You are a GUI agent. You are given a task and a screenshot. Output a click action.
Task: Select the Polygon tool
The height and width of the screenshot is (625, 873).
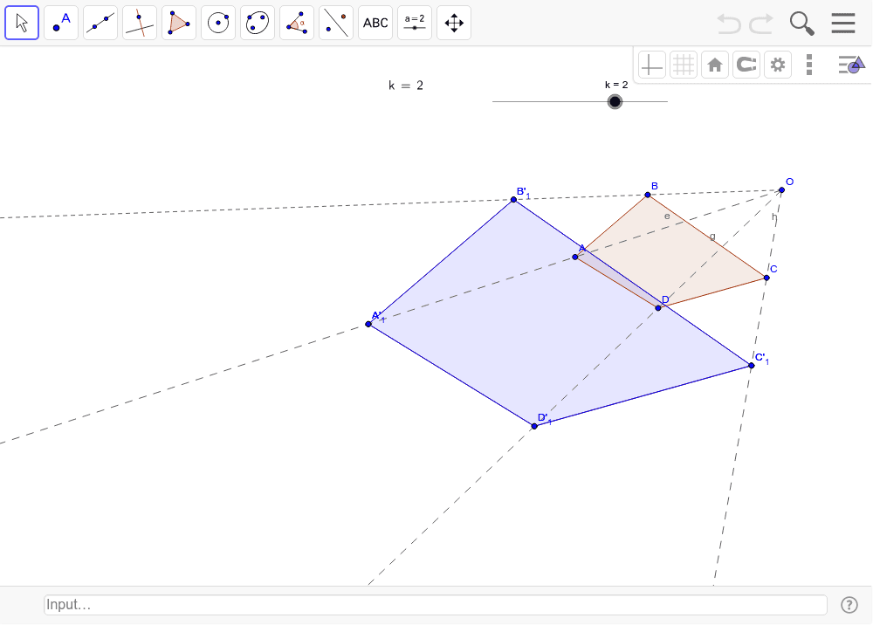click(179, 23)
